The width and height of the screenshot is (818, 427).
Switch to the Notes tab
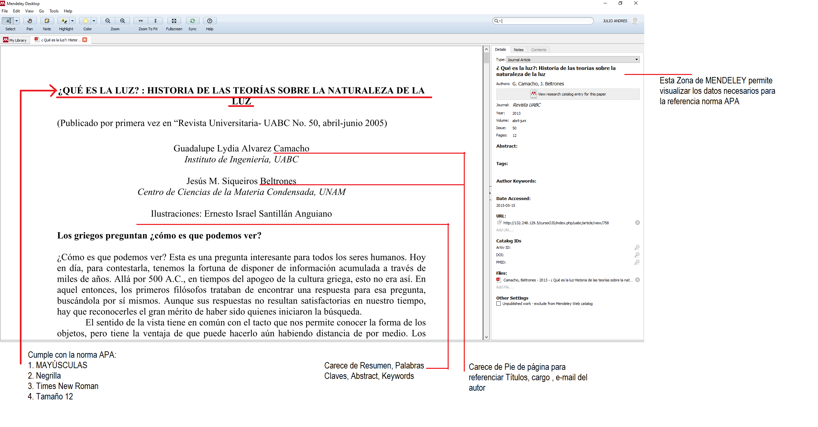[518, 50]
